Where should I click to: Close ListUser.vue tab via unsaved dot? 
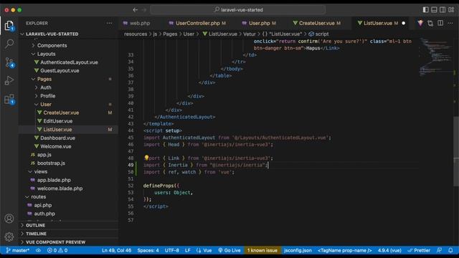(x=404, y=23)
